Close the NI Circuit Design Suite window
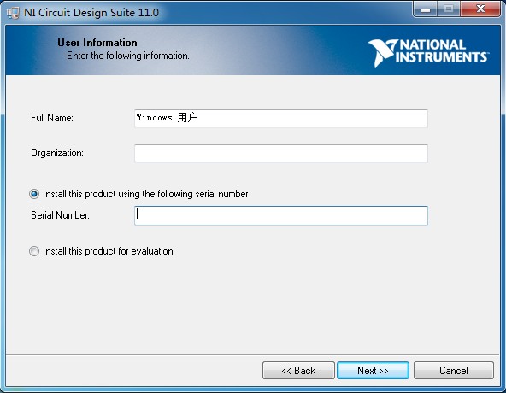Viewport: 506px width, 393px height. point(480,9)
